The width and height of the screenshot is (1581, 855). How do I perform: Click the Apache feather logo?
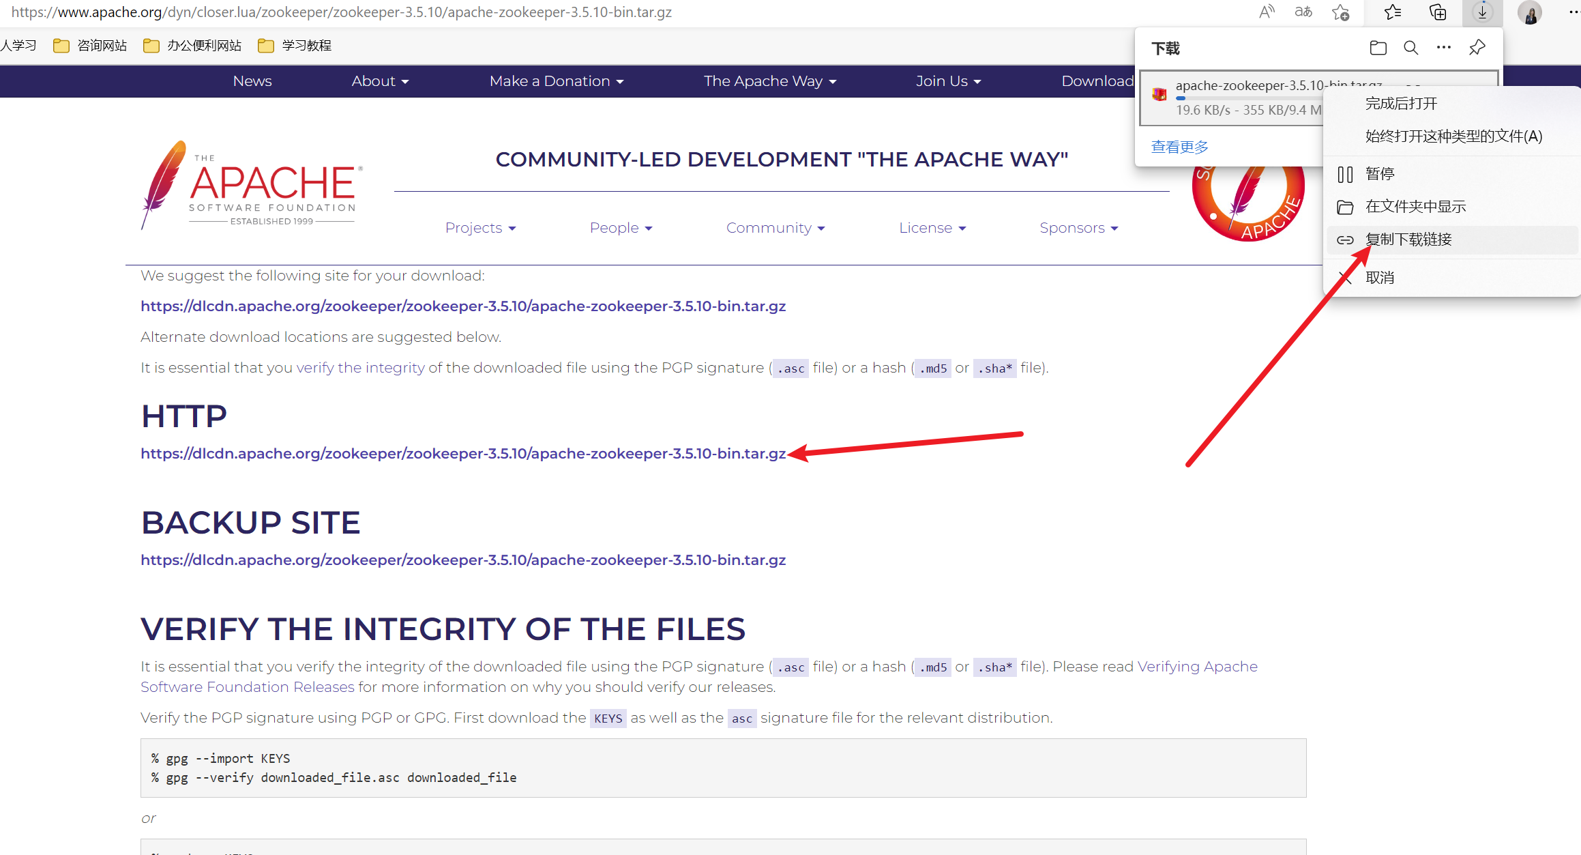(x=252, y=185)
